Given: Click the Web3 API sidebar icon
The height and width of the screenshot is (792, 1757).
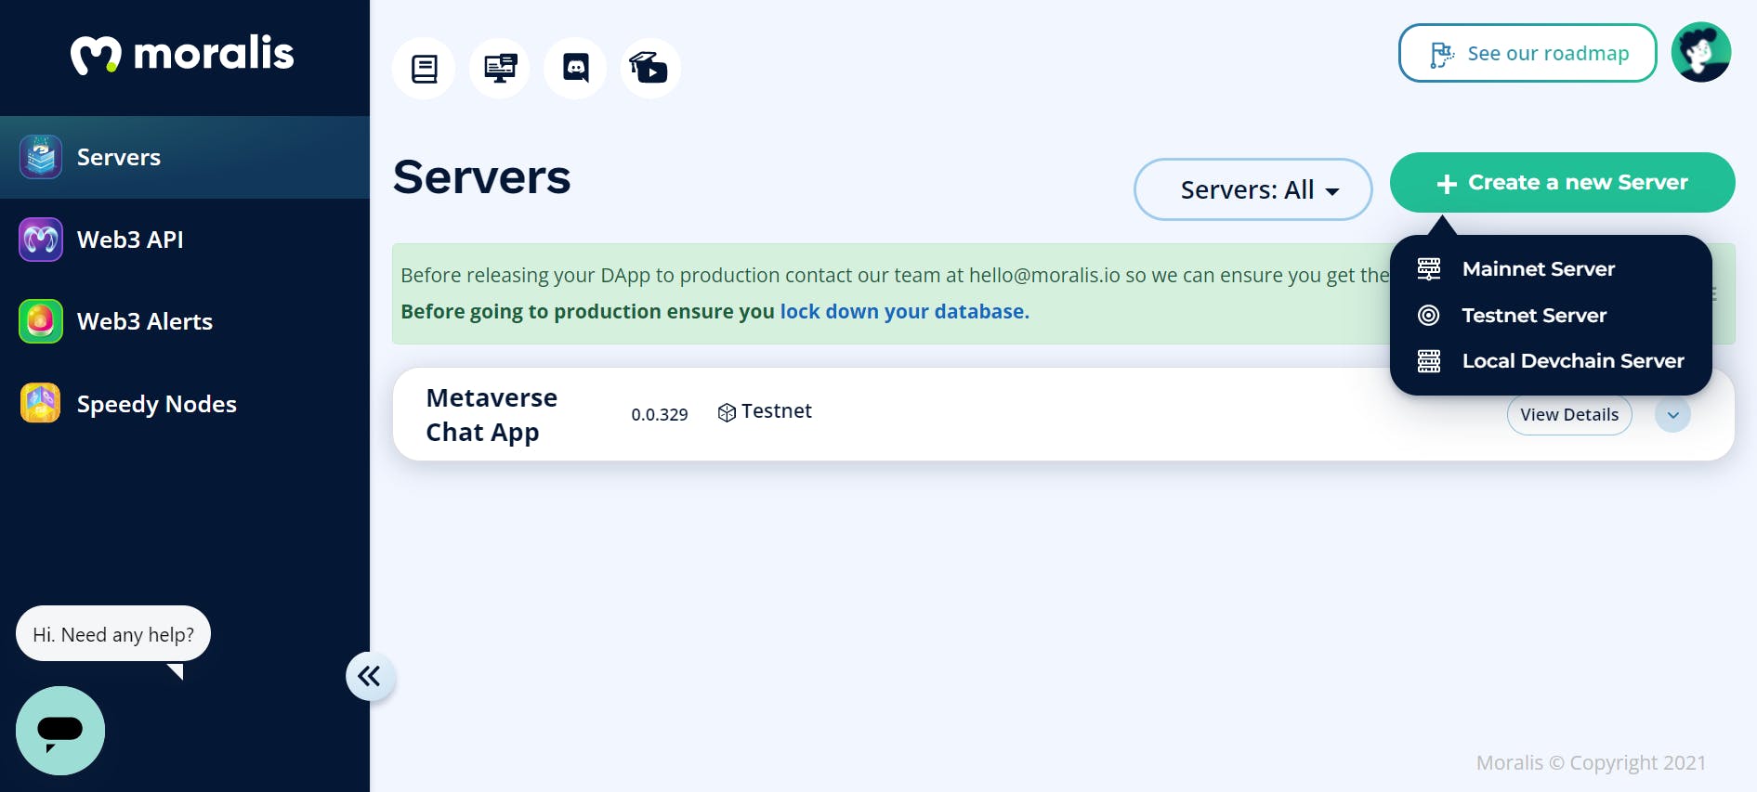Looking at the screenshot, I should [41, 240].
